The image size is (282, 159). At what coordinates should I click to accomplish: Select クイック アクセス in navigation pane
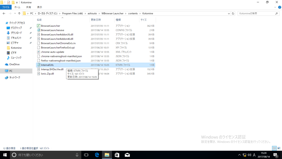pos(17,23)
